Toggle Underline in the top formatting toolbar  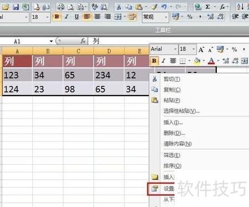tap(77, 17)
